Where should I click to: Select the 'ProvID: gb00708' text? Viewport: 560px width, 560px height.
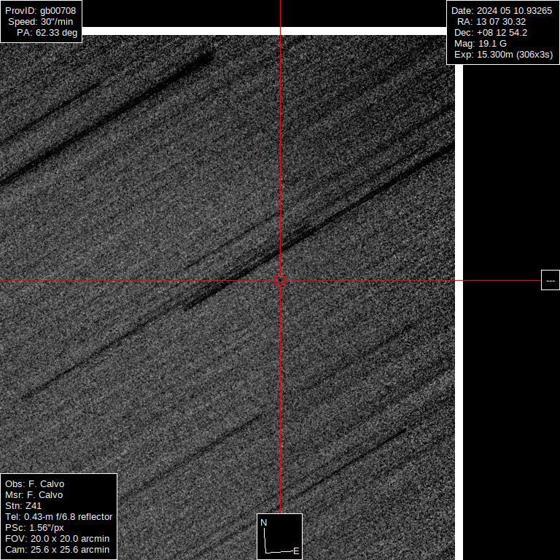(41, 11)
